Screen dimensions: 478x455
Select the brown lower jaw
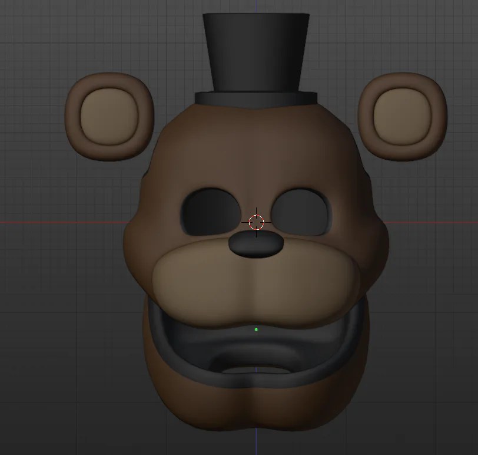point(256,406)
